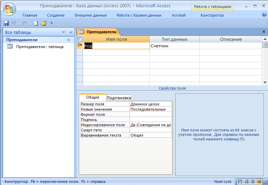Select all rows via grid corner selector
Image resolution: width=268 pixels, height=185 pixels.
pos(79,39)
